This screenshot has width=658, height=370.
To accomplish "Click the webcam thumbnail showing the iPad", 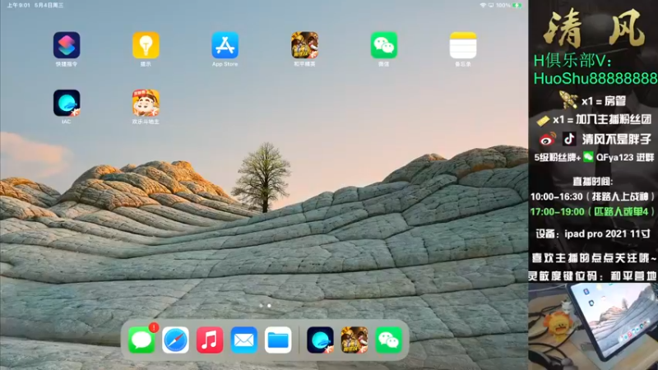I will coord(593,326).
